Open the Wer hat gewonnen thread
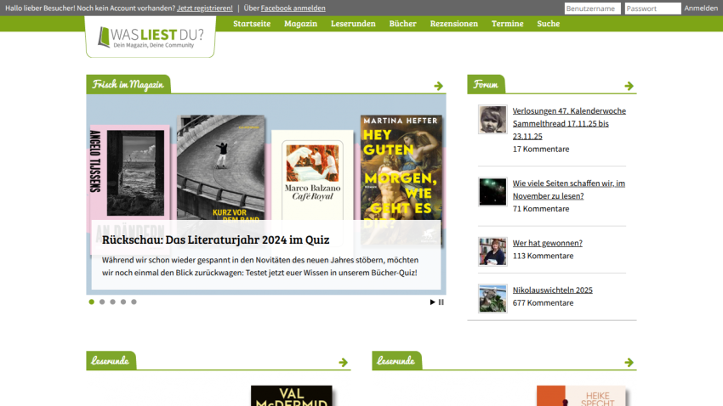The height and width of the screenshot is (406, 723). [547, 243]
